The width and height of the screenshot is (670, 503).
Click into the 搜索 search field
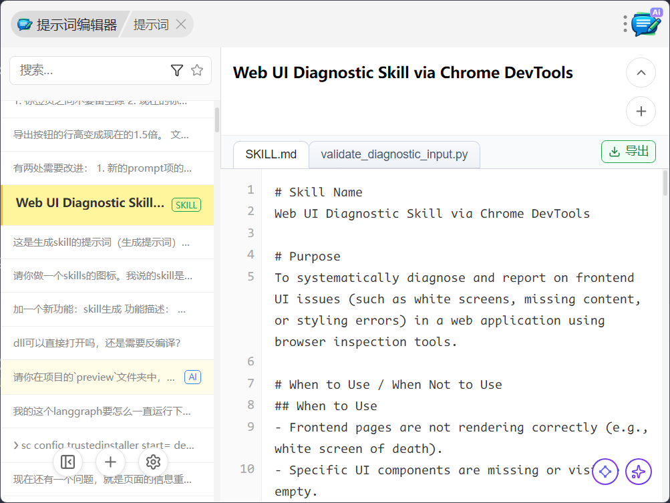90,70
